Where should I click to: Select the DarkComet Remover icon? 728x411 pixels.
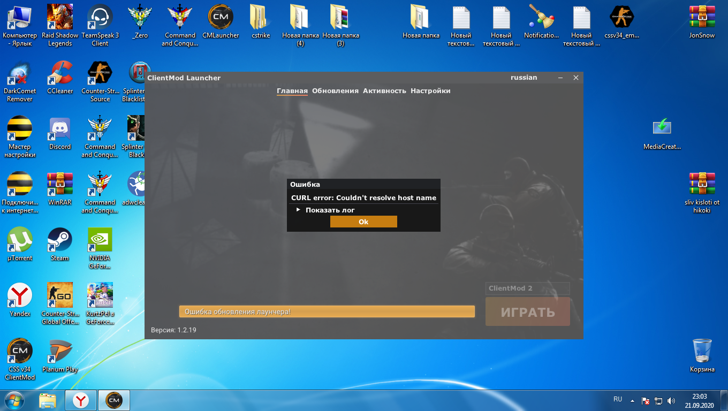click(x=20, y=81)
